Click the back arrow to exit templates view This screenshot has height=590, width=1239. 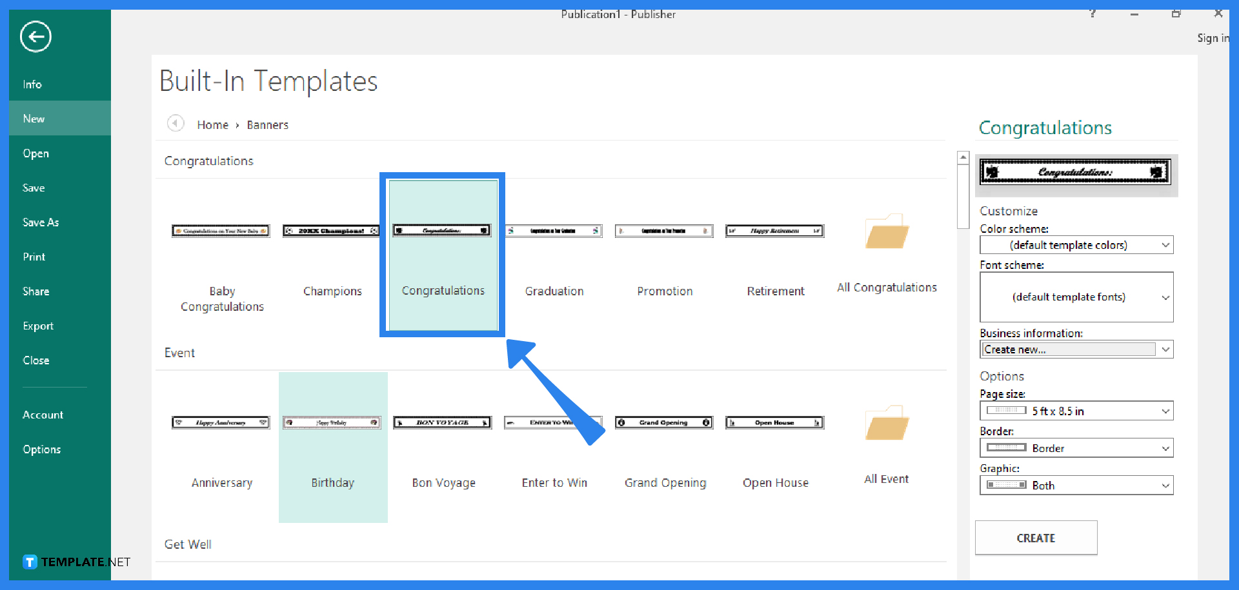pyautogui.click(x=35, y=37)
